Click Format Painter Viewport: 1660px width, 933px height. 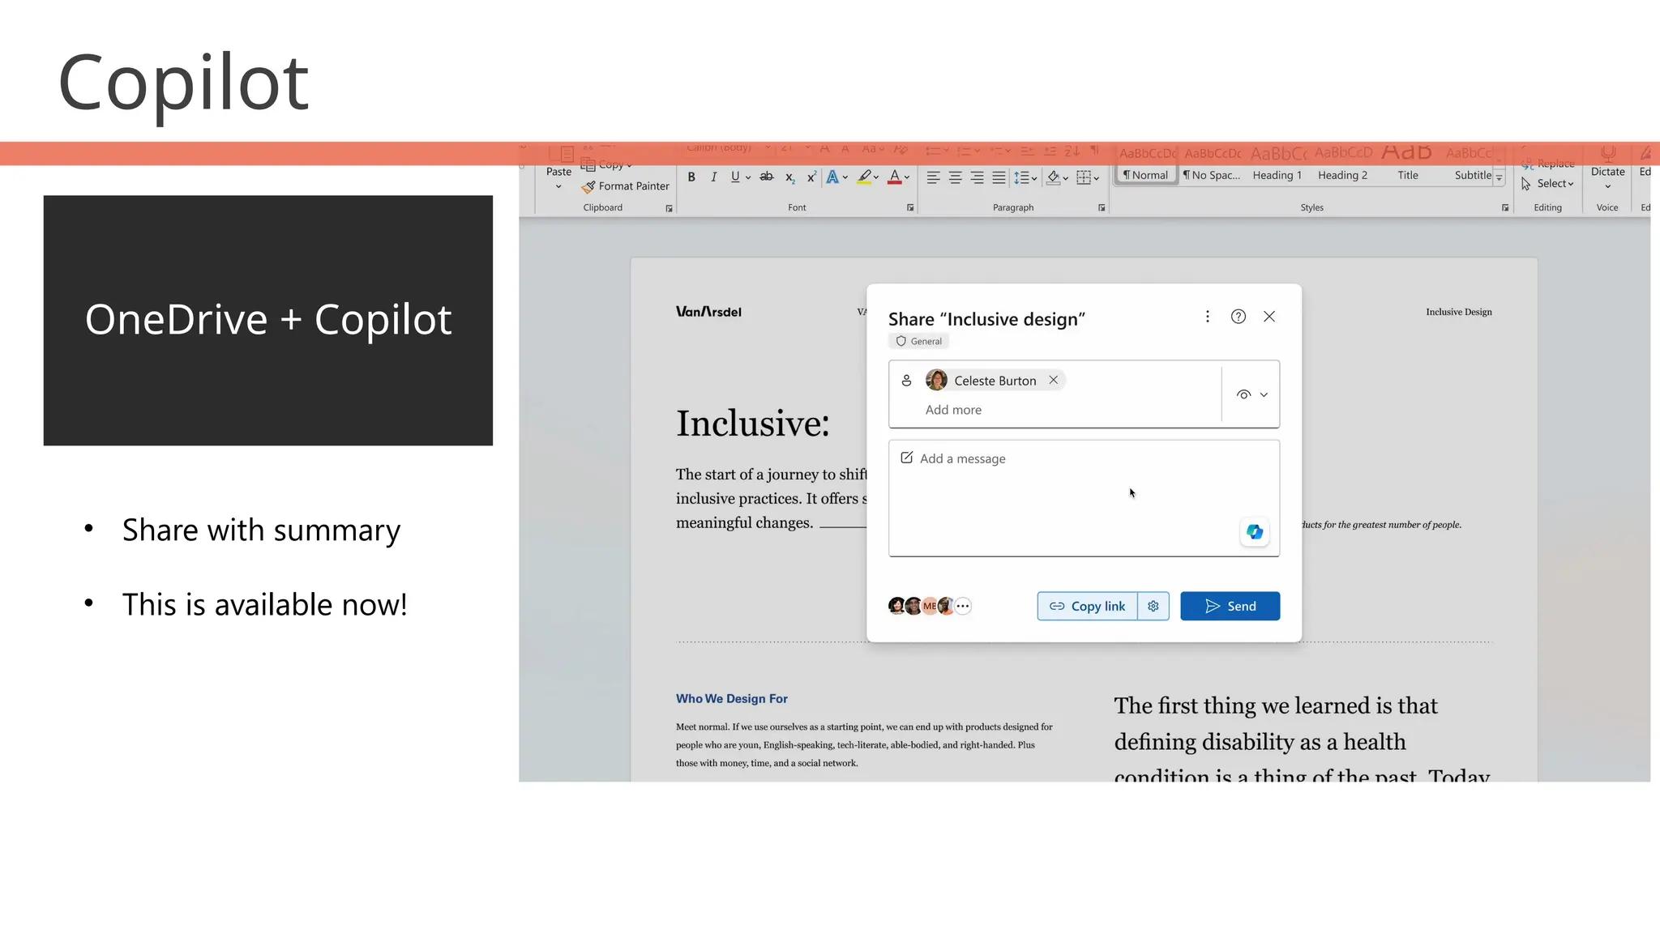pyautogui.click(x=625, y=186)
